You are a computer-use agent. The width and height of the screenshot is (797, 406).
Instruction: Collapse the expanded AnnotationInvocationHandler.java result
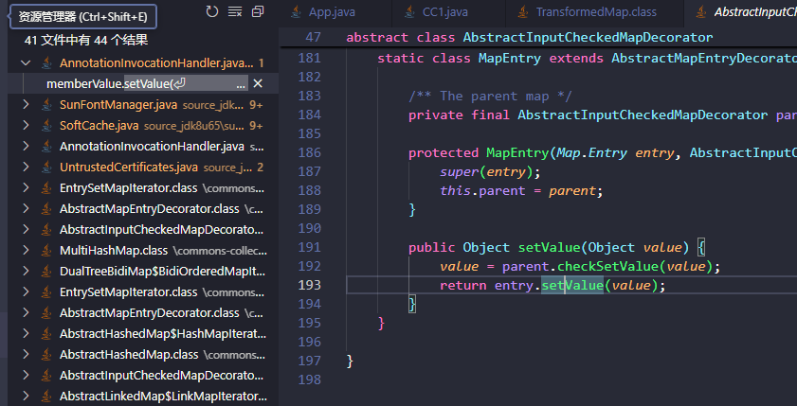[x=26, y=63]
